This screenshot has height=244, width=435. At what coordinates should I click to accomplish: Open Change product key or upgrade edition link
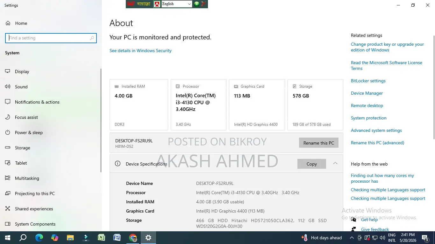pyautogui.click(x=387, y=47)
